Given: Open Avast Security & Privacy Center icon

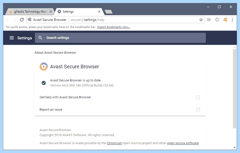Looking at the screenshot, I should 225,20.
